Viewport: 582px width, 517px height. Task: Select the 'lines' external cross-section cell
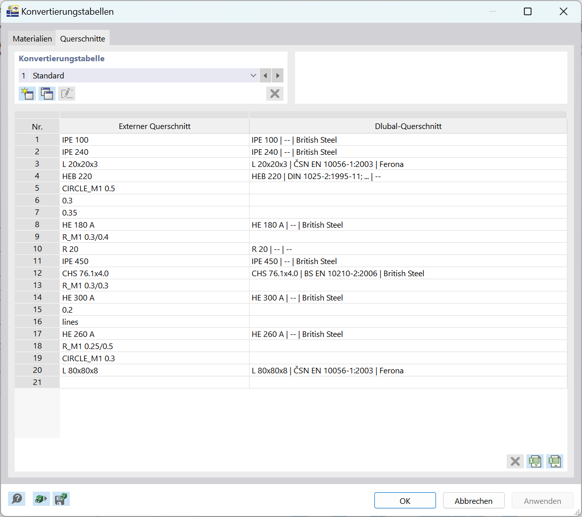coord(155,322)
